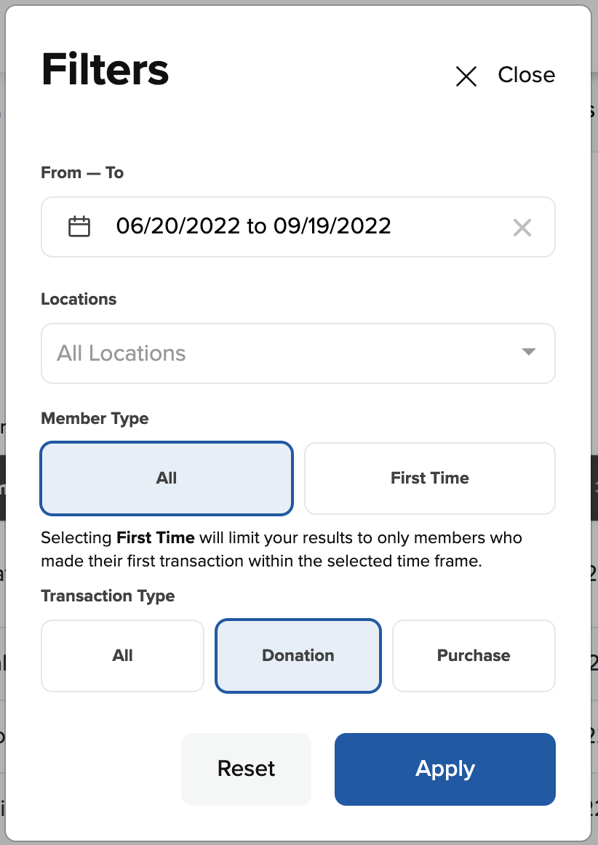Select the First Time member type button

point(429,478)
